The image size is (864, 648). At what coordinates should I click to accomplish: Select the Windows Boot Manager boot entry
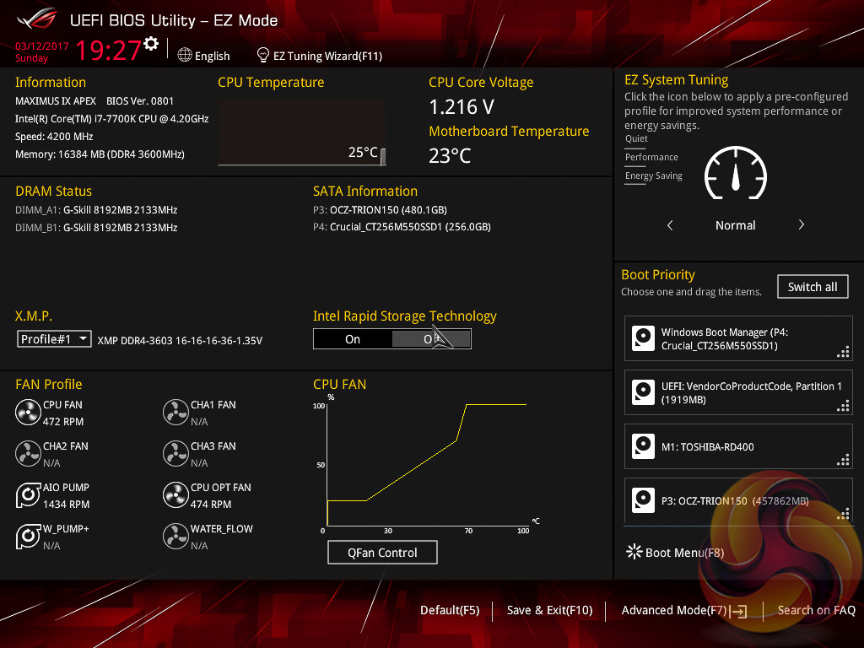[x=738, y=338]
